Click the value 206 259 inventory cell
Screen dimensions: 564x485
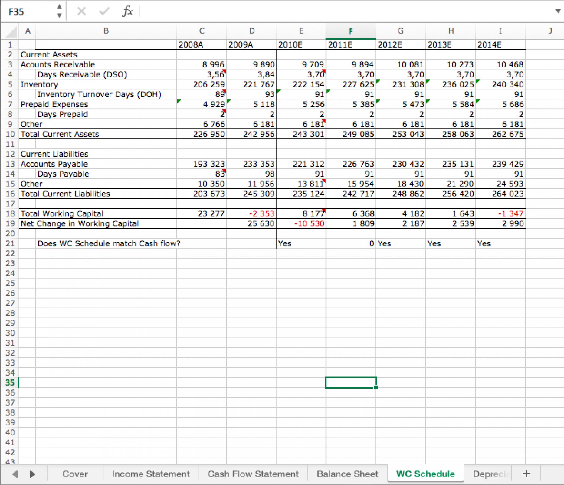202,84
